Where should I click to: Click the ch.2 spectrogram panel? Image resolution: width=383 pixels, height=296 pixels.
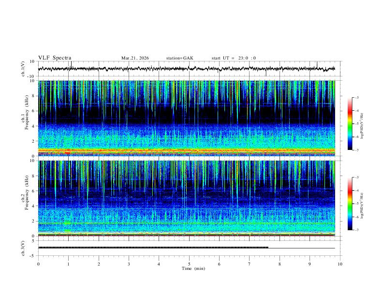(x=187, y=198)
